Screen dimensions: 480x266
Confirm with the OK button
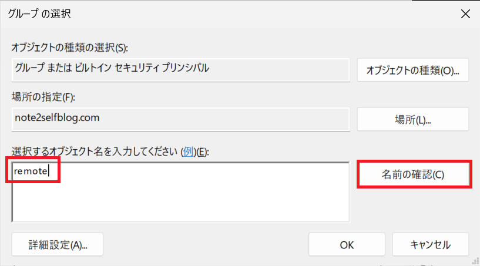tap(346, 244)
